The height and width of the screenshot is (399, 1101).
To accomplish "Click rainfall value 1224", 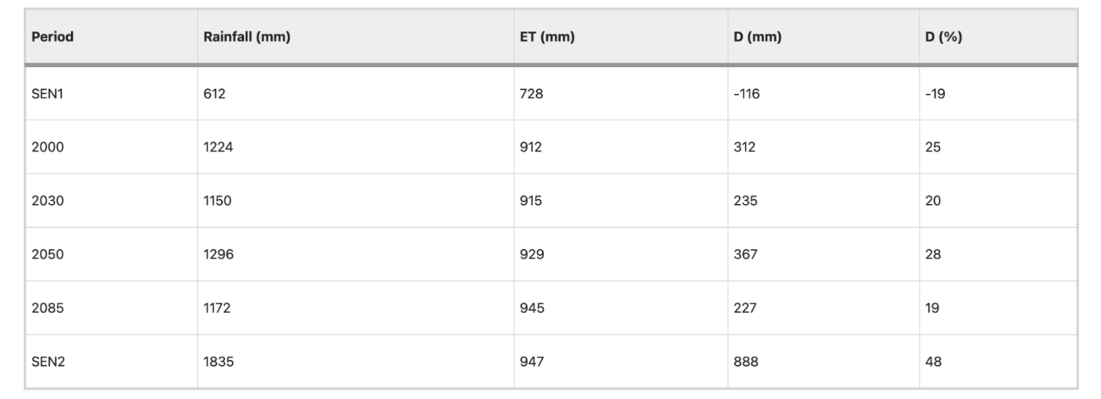I will pyautogui.click(x=218, y=147).
